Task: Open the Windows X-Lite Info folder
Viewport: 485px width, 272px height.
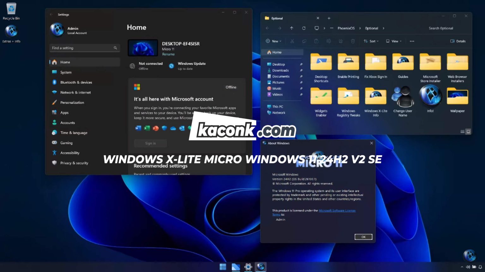Action: (376, 102)
